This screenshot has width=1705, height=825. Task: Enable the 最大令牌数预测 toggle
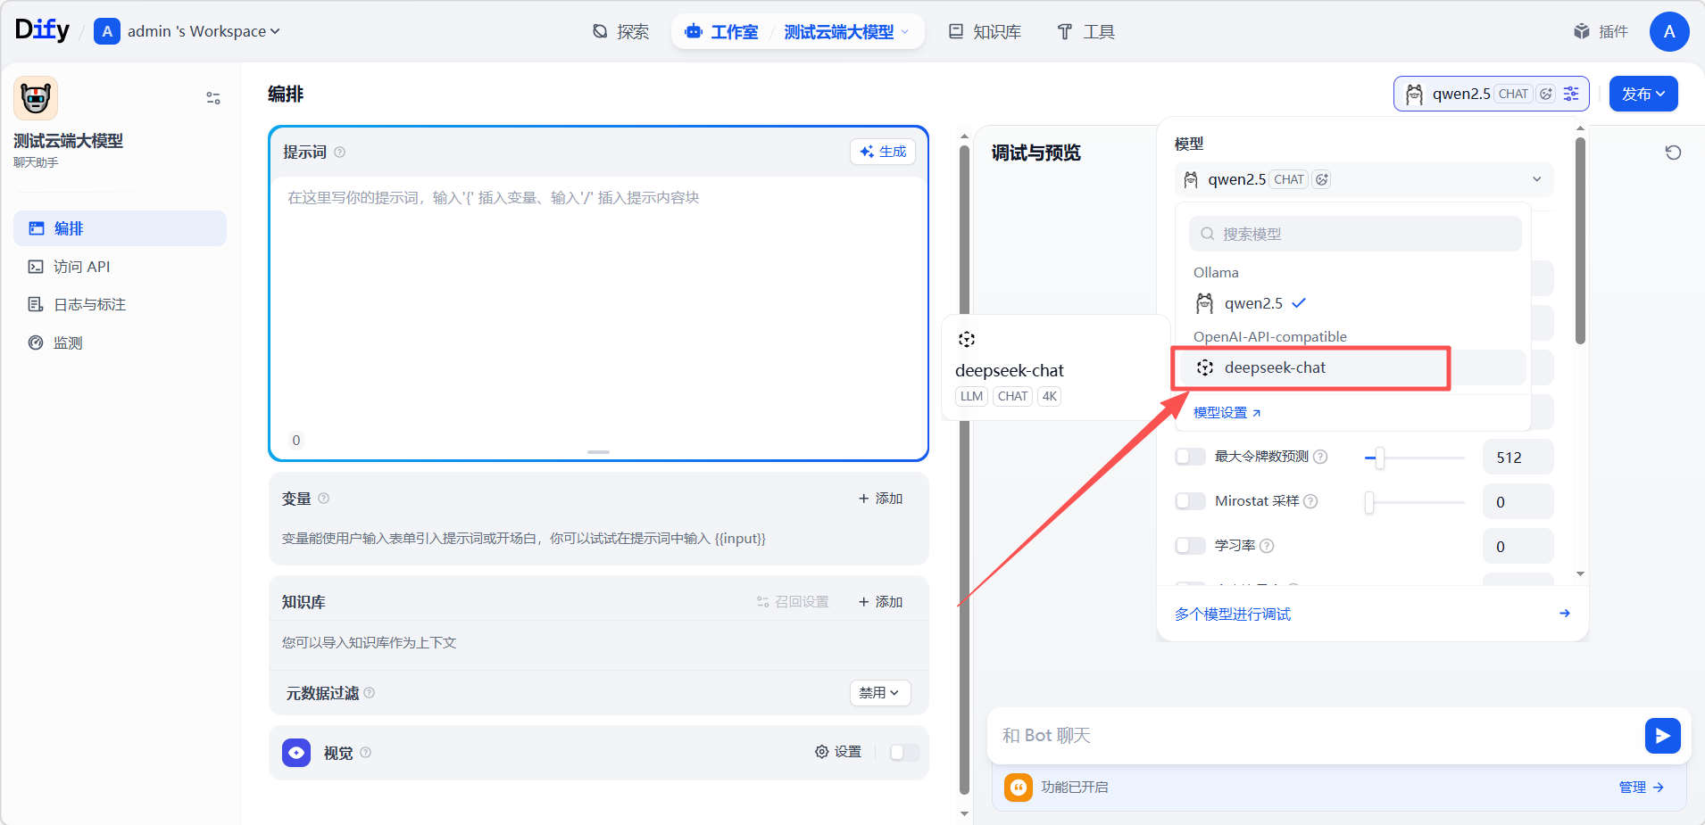1191,457
